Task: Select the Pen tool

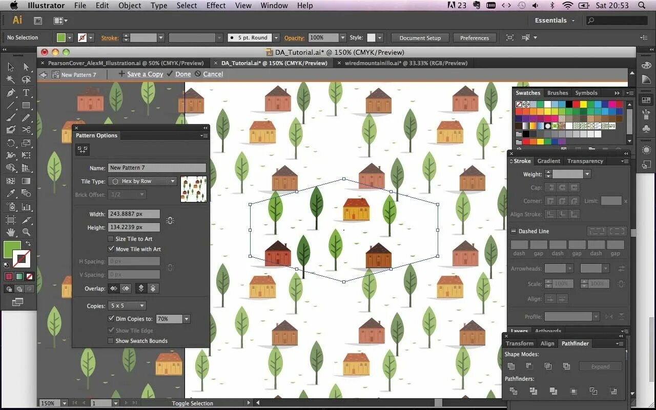Action: (x=11, y=93)
